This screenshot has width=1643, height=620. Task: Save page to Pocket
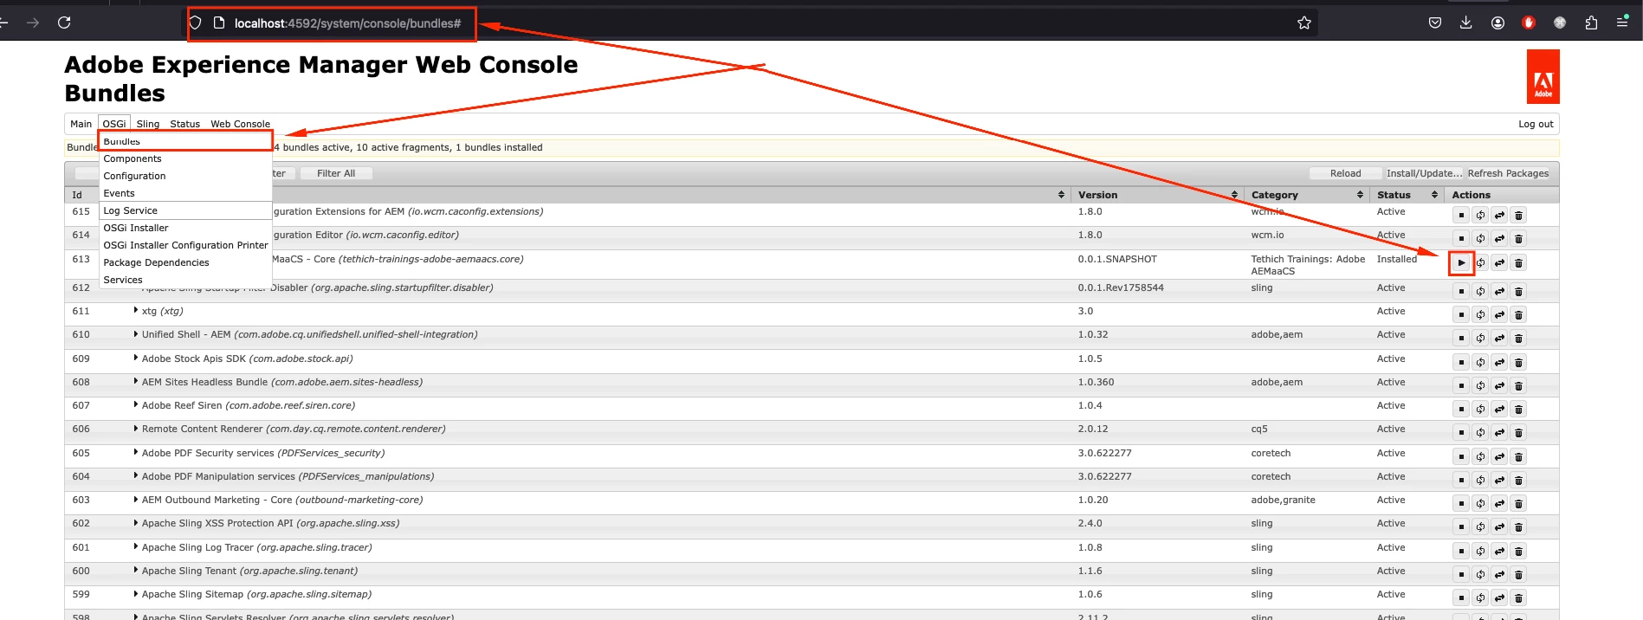[x=1435, y=23]
